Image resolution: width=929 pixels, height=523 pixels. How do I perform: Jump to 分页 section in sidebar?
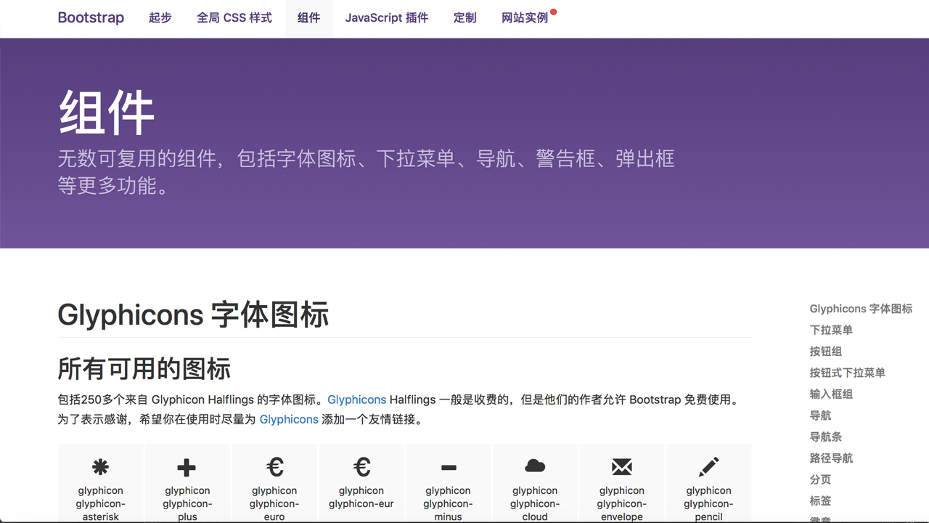pos(821,479)
